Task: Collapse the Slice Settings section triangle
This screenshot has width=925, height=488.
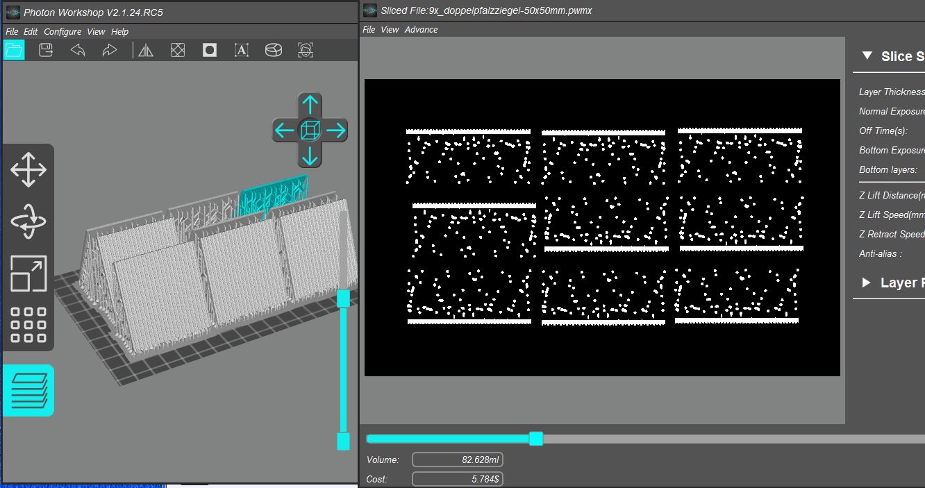Action: pos(867,56)
